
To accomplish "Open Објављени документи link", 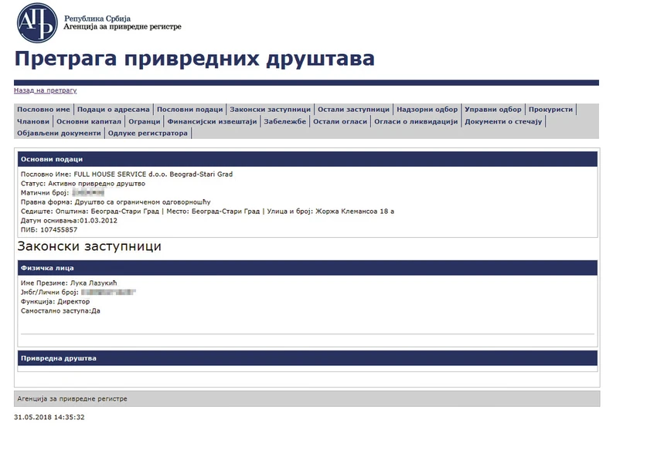I will [59, 133].
